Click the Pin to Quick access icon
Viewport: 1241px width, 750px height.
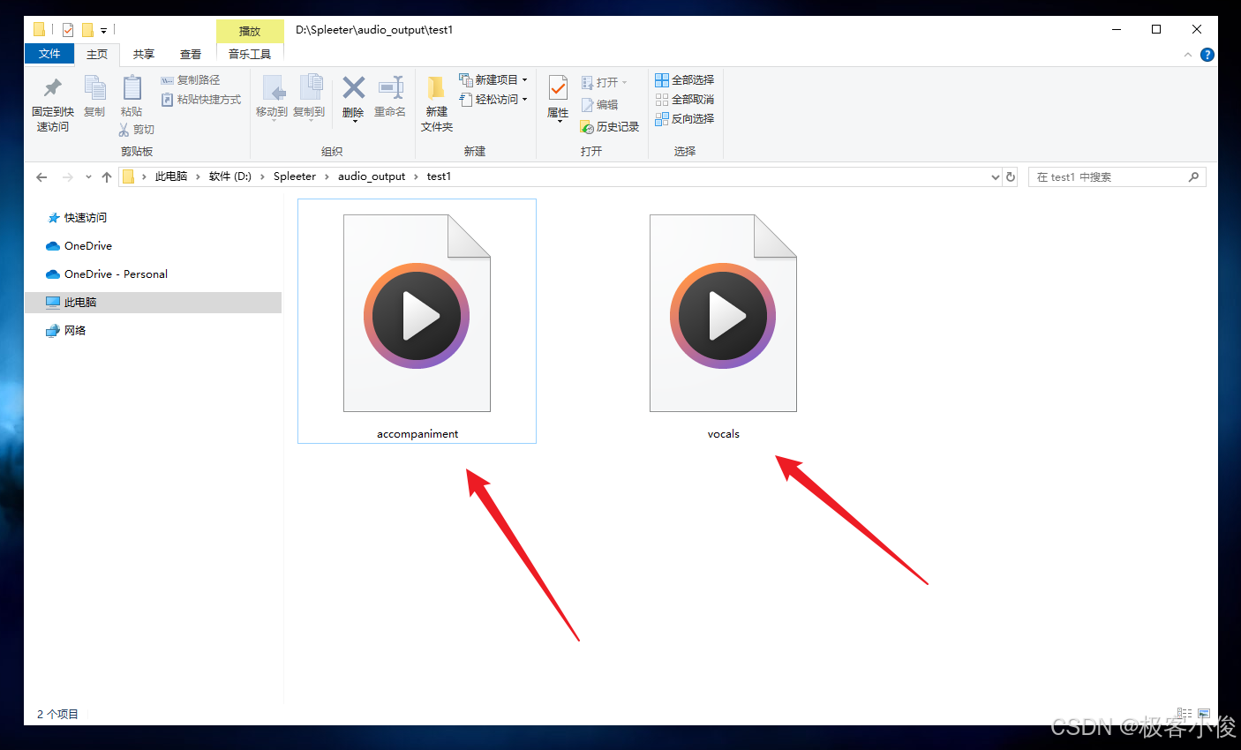point(53,88)
